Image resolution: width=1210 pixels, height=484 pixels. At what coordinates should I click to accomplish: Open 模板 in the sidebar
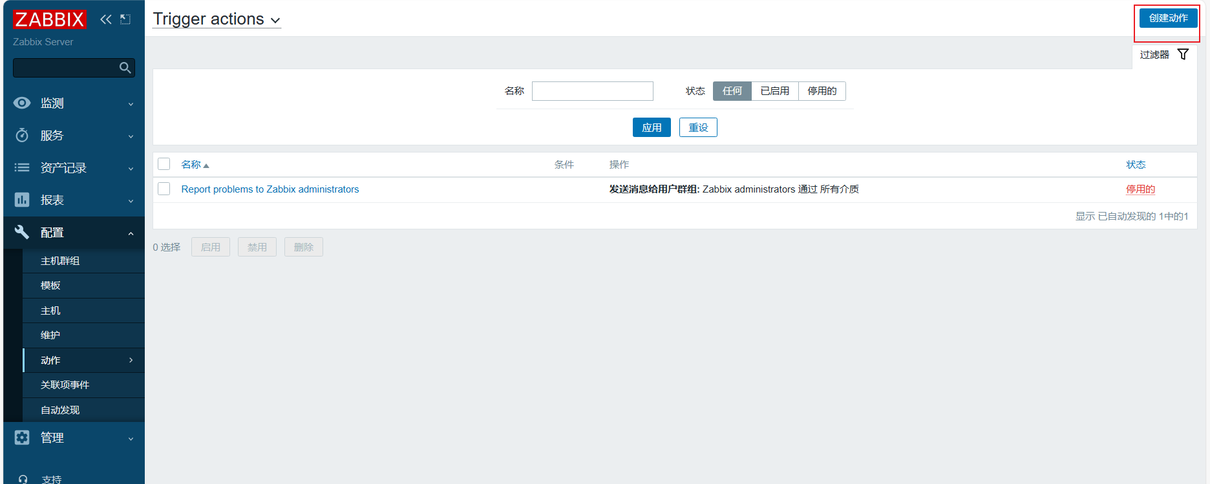coord(83,286)
